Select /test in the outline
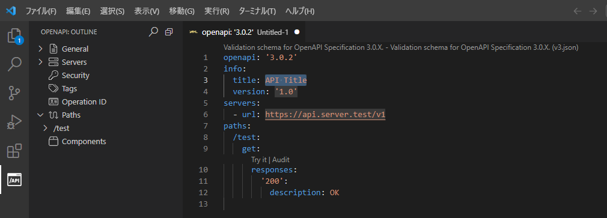This screenshot has height=218, width=607. 61,129
